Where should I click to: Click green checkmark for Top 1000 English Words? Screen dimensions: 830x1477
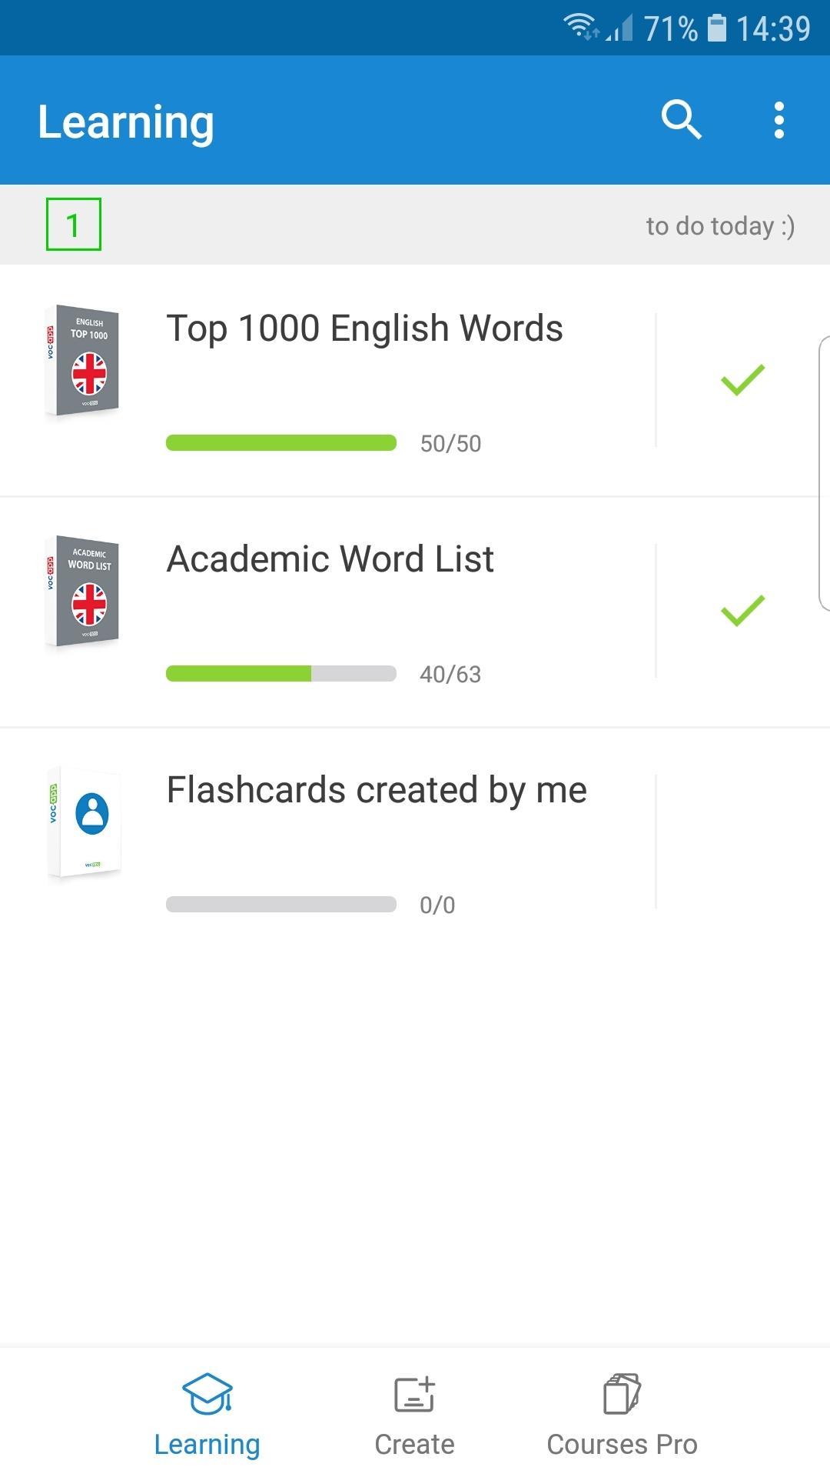(742, 380)
